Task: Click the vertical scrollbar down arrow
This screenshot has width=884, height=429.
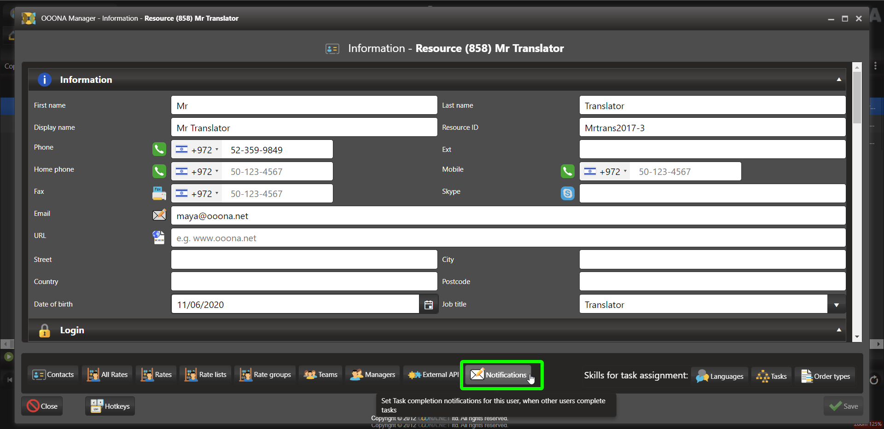Action: [857, 337]
